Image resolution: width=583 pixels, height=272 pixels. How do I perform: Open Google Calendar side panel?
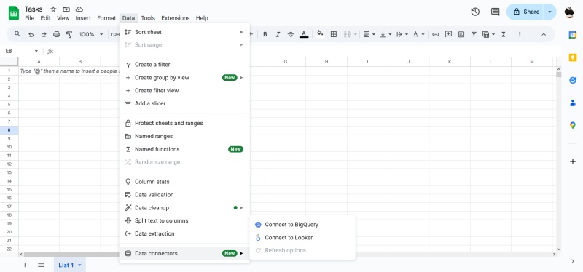pyautogui.click(x=573, y=35)
